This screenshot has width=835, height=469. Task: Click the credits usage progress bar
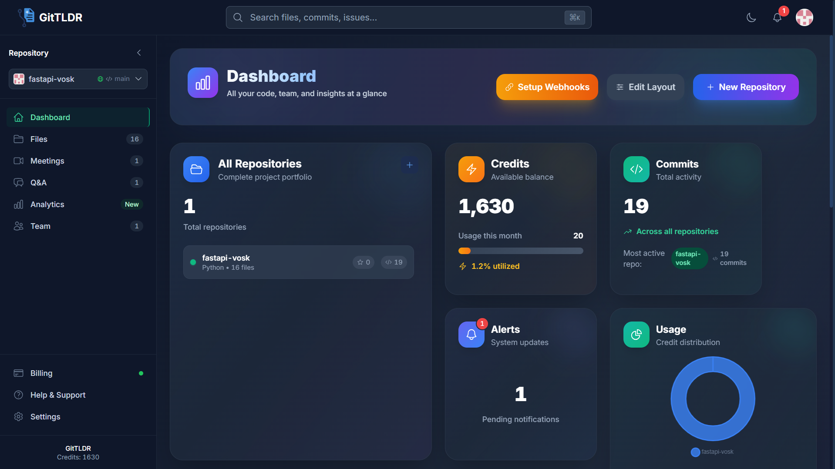[520, 251]
